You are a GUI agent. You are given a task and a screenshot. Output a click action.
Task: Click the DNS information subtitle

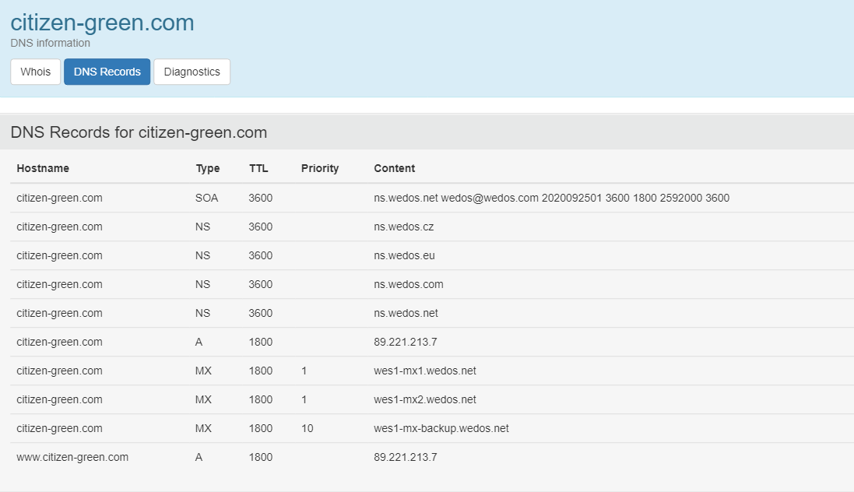[50, 43]
